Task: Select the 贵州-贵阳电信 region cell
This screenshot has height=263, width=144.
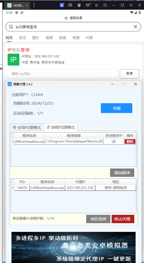Action: coord(116,188)
